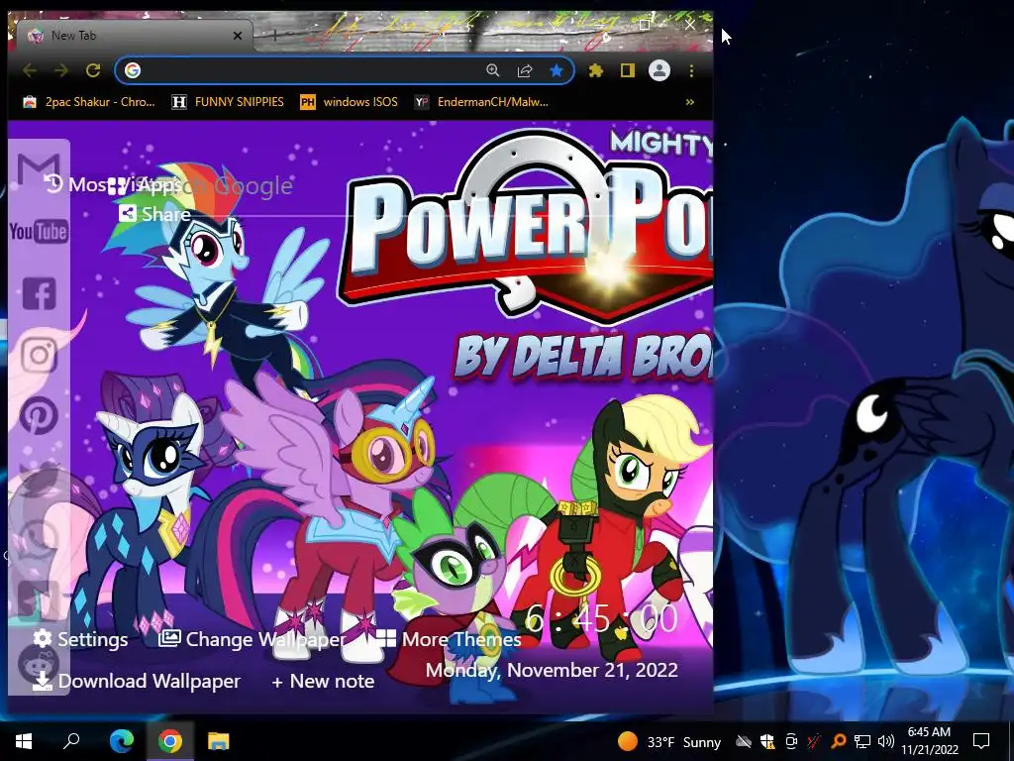Screen dimensions: 1014x761
Task: Open Instagram from the sidebar
Action: pos(39,355)
